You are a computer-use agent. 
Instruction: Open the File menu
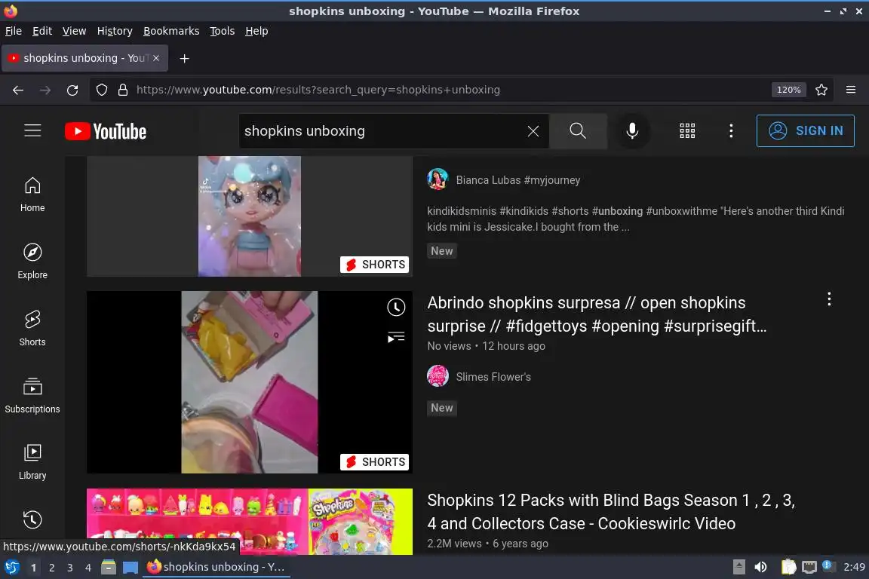(x=14, y=31)
